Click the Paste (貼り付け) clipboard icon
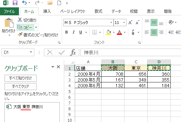181x122 pixels. pyautogui.click(x=9, y=23)
